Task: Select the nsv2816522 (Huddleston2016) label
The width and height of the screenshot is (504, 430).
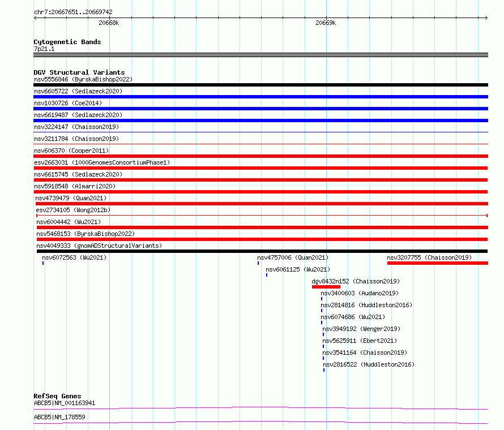Action: click(x=369, y=364)
